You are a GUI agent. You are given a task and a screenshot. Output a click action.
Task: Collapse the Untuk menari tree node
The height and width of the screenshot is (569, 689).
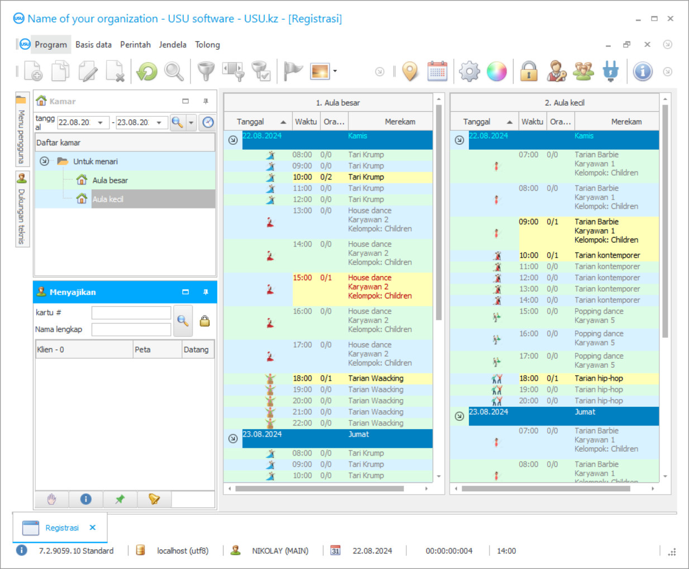45,162
